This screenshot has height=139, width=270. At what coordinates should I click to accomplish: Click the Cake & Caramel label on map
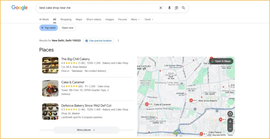tap(162, 105)
